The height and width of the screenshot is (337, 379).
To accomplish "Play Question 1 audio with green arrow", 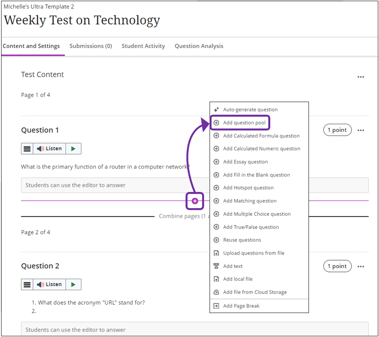I will pos(73,149).
